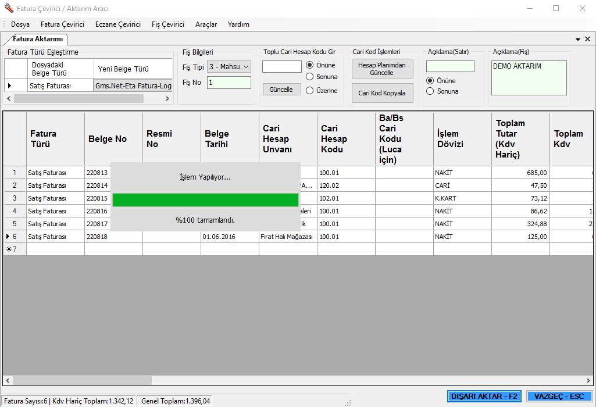Select row header number 3

[15, 198]
